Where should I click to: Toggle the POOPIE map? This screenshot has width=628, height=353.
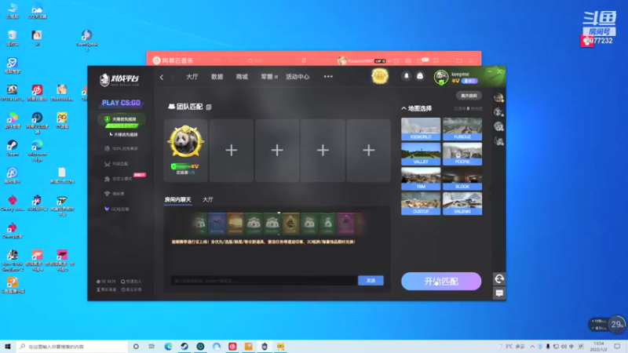[x=462, y=154]
